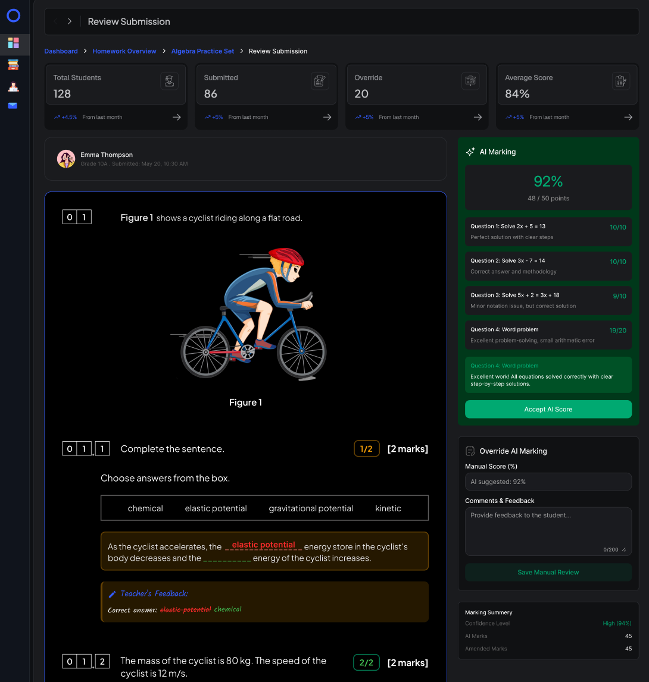
Task: Click Emma Thompson's name
Action: coord(107,155)
